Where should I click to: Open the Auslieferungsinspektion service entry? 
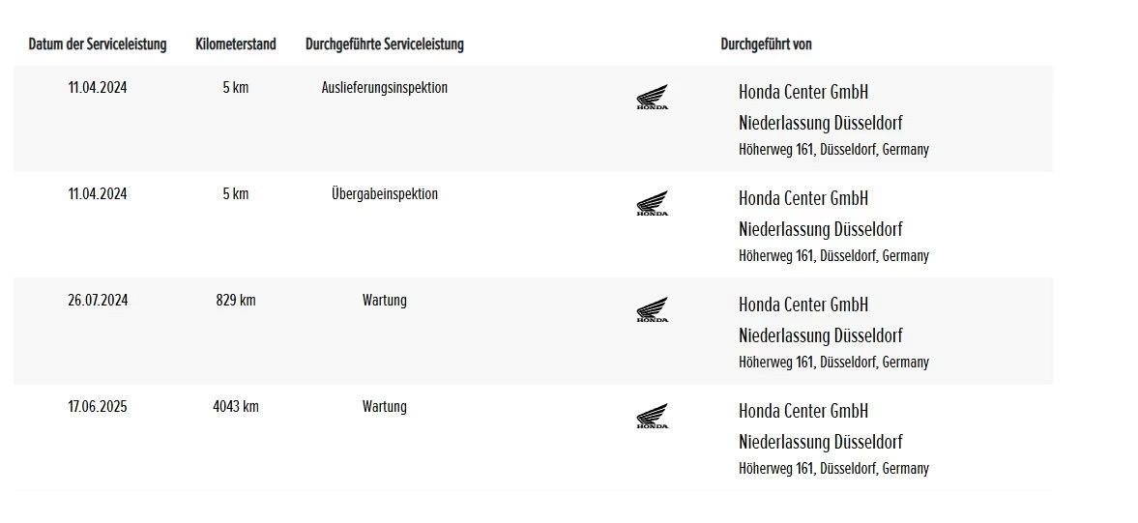384,88
